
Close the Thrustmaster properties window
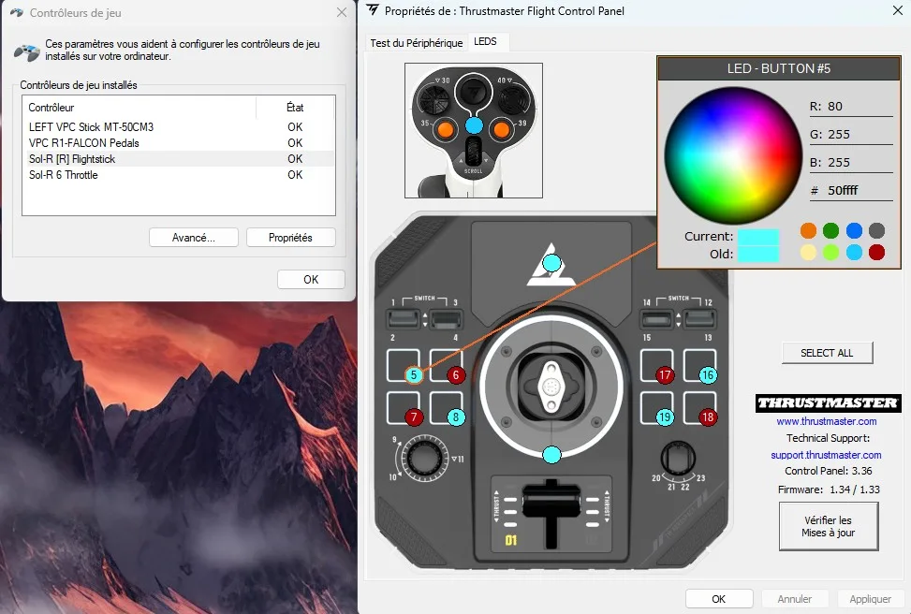coord(898,10)
